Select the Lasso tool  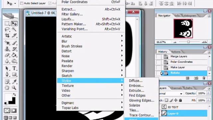click(7, 29)
